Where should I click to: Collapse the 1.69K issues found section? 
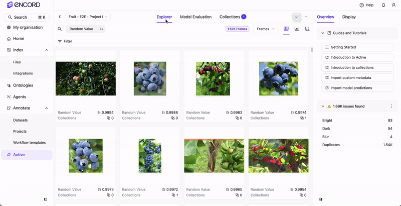pyautogui.click(x=323, y=107)
